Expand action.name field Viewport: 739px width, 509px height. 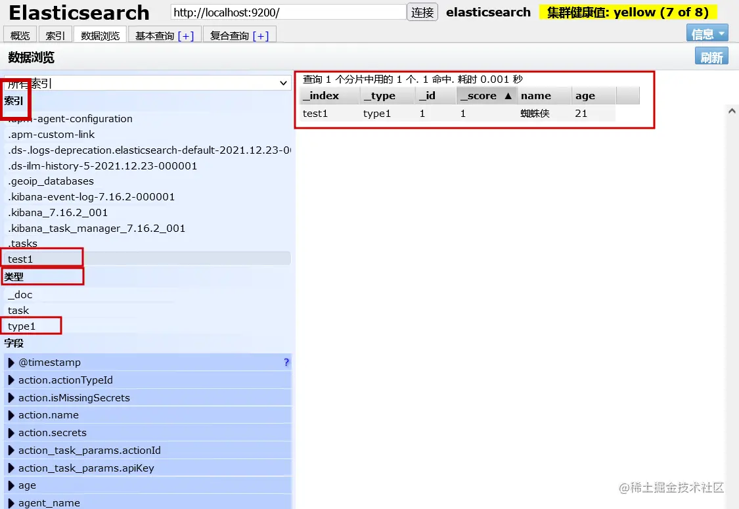[11, 415]
